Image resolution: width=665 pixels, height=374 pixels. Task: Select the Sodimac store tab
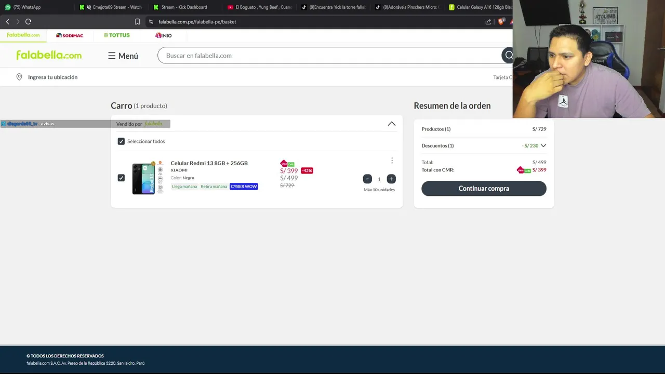[x=70, y=35]
